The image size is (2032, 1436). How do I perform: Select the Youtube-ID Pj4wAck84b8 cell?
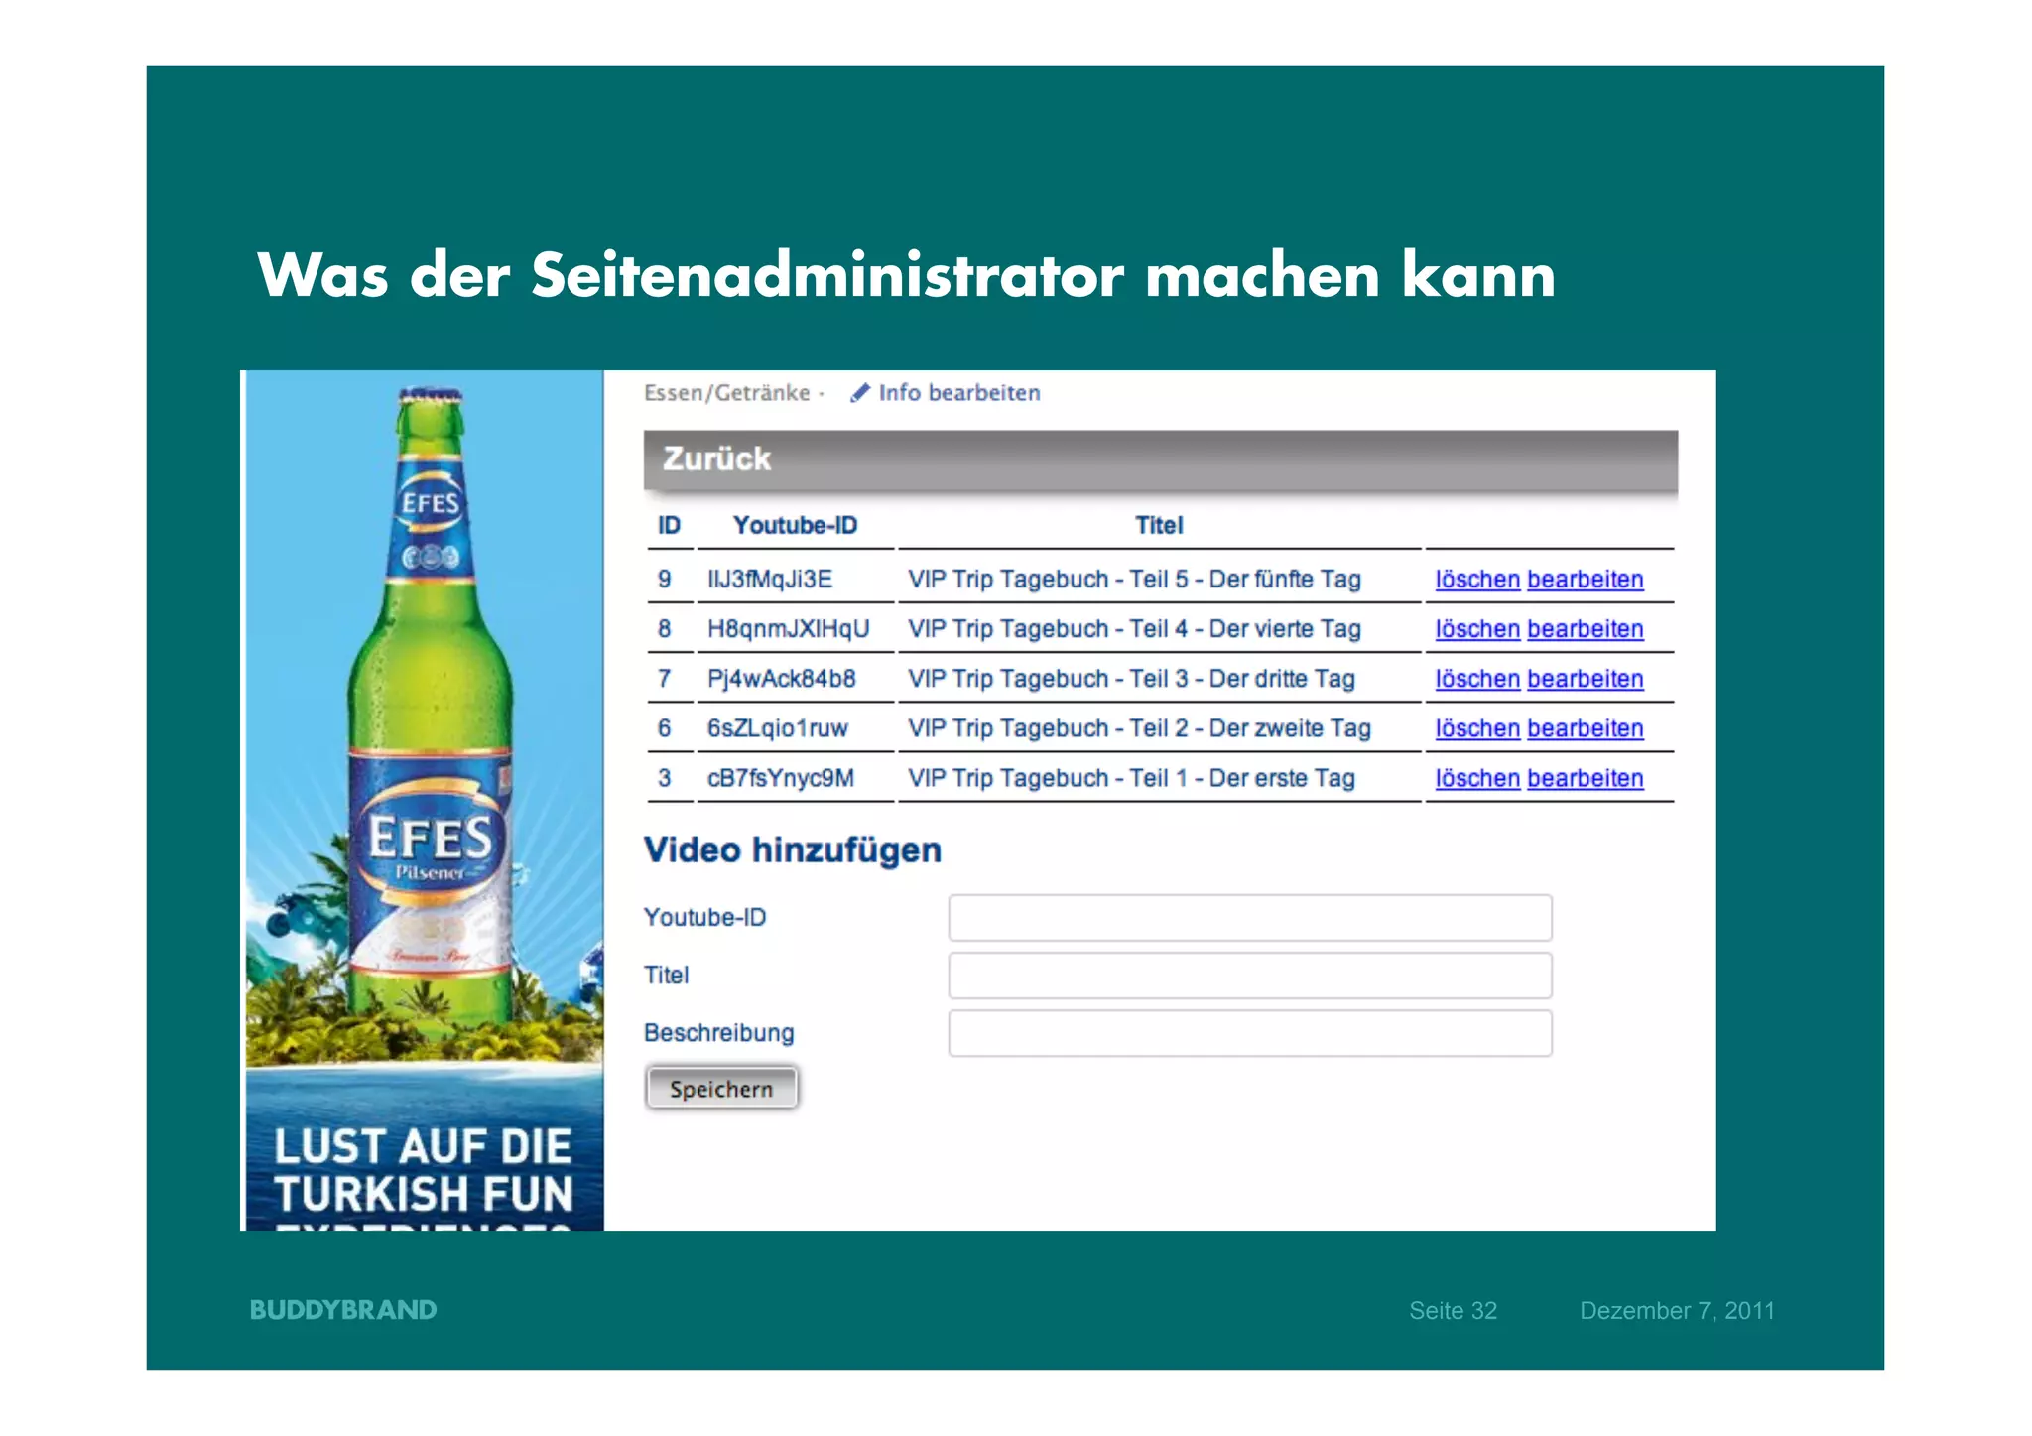781,679
